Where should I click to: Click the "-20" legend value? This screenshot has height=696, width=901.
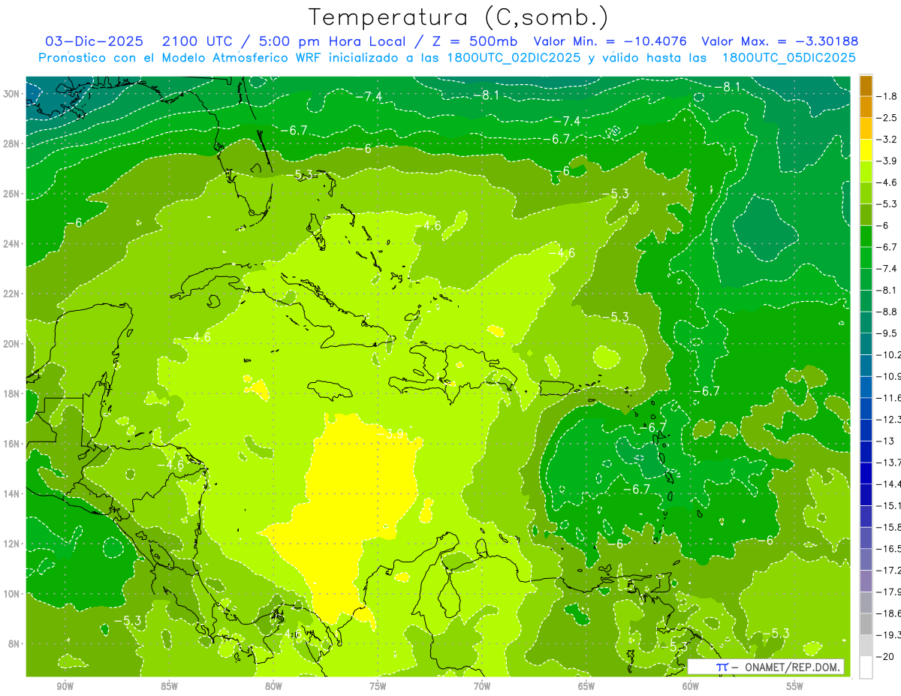887,657
